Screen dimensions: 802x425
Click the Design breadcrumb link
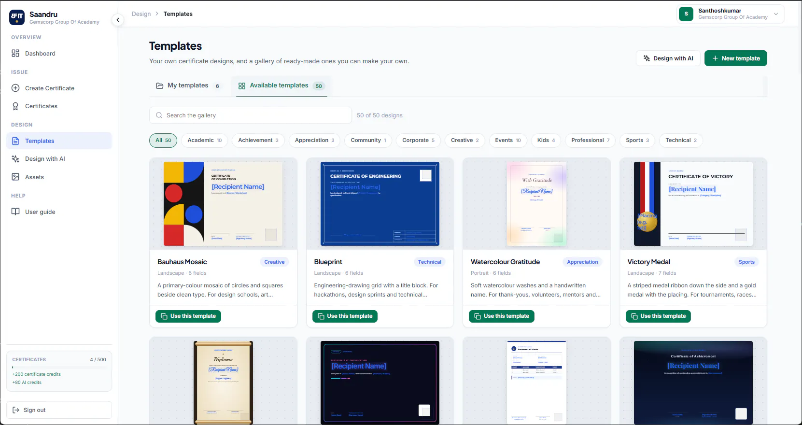pyautogui.click(x=141, y=14)
